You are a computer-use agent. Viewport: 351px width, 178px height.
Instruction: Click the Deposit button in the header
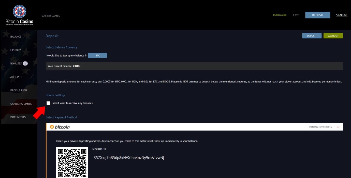317,15
